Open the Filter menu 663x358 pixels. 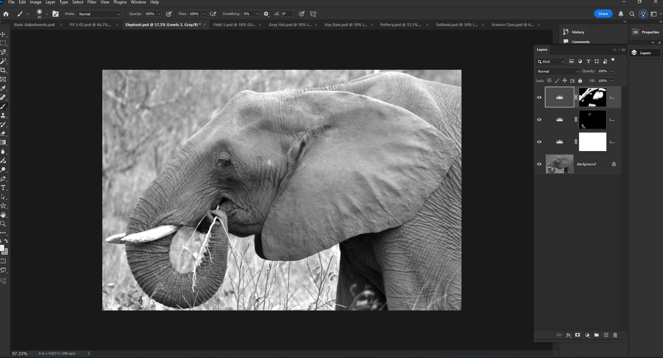pyautogui.click(x=92, y=2)
